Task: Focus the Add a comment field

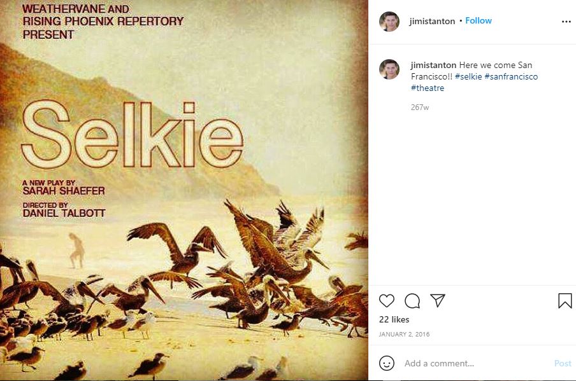Action: (x=475, y=363)
